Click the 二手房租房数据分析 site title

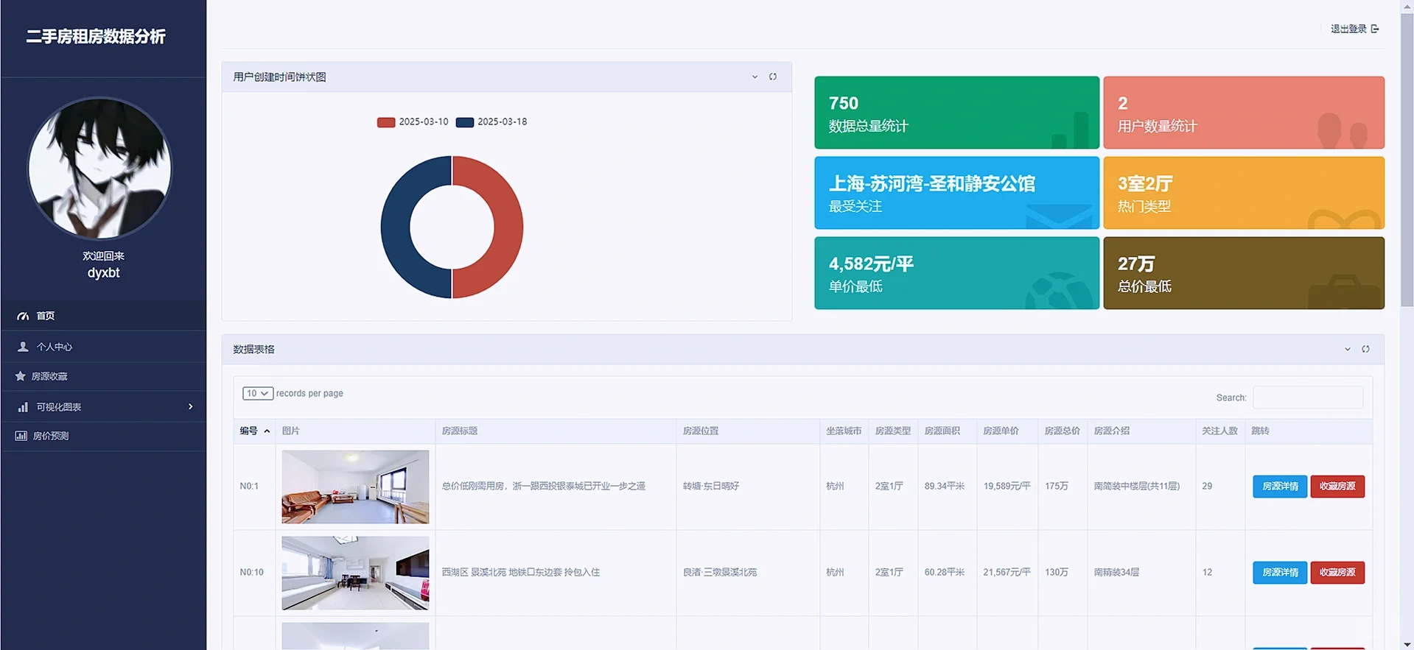coord(96,37)
